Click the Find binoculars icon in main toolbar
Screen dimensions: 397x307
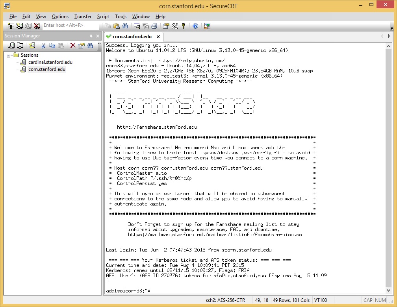[x=125, y=26]
